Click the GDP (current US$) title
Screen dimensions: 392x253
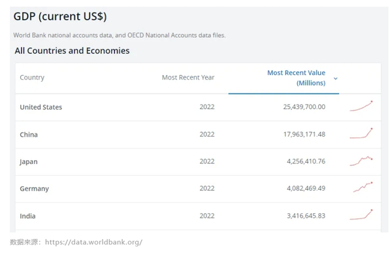tap(60, 16)
